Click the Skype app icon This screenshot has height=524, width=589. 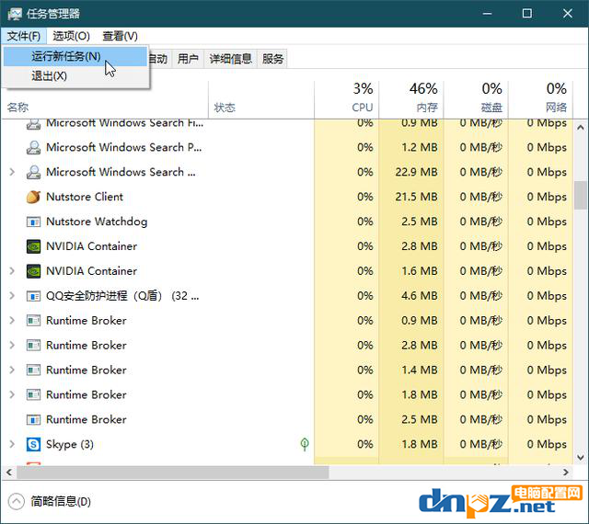pos(33,444)
